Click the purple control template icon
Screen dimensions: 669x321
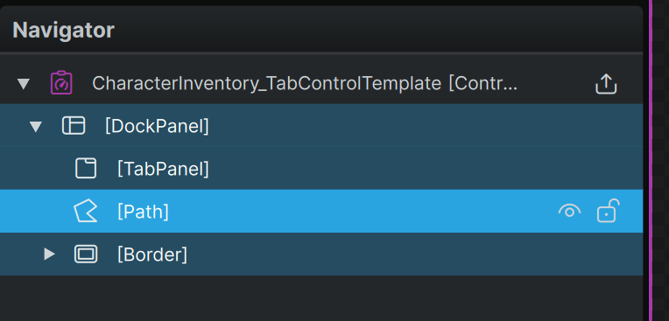tap(61, 83)
